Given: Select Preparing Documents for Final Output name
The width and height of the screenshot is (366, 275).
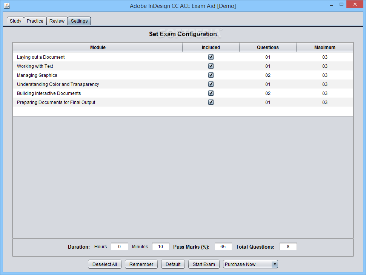Looking at the screenshot, I should pos(56,102).
